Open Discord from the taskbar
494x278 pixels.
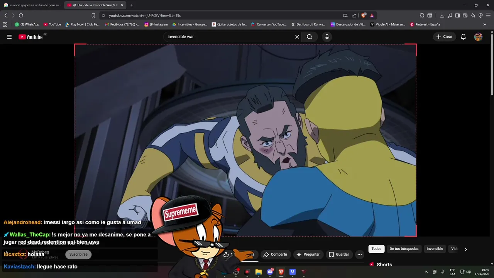[x=270, y=272]
